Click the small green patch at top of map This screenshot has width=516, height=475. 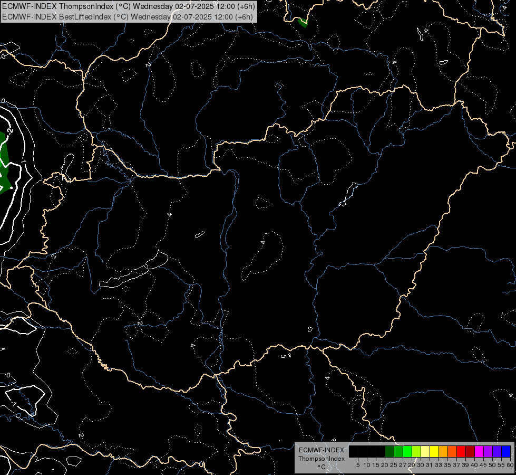click(303, 23)
